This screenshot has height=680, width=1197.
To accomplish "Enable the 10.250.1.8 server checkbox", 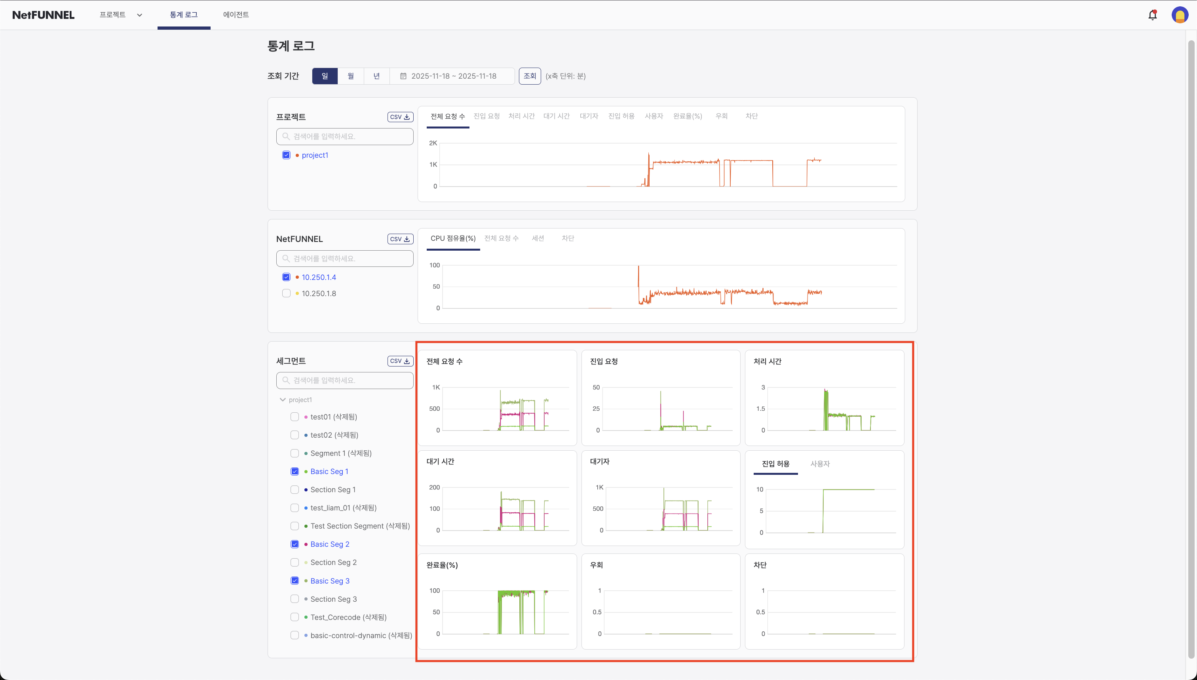I will [286, 293].
